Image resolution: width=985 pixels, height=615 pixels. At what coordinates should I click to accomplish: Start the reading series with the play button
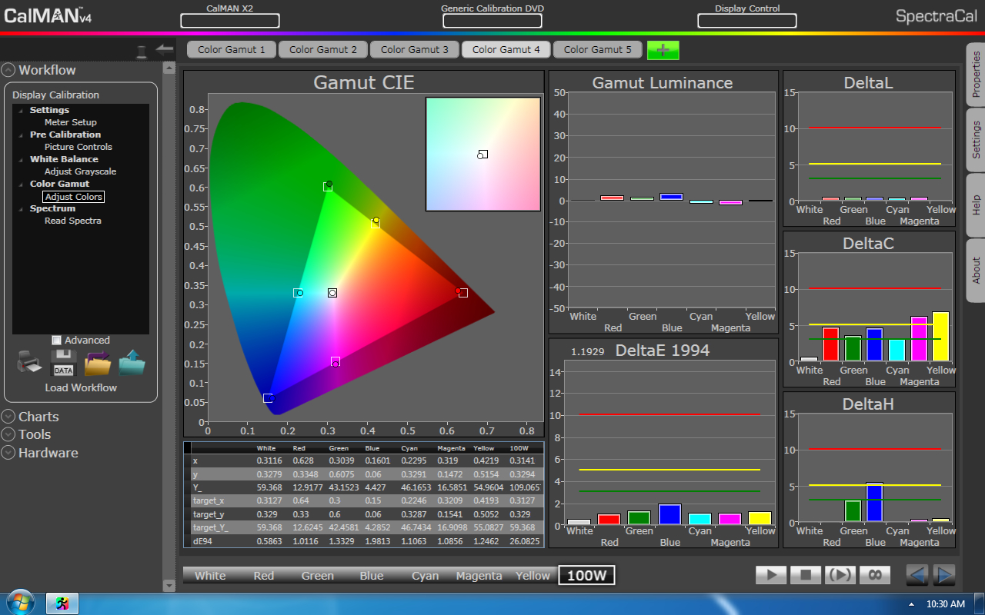[x=771, y=575]
